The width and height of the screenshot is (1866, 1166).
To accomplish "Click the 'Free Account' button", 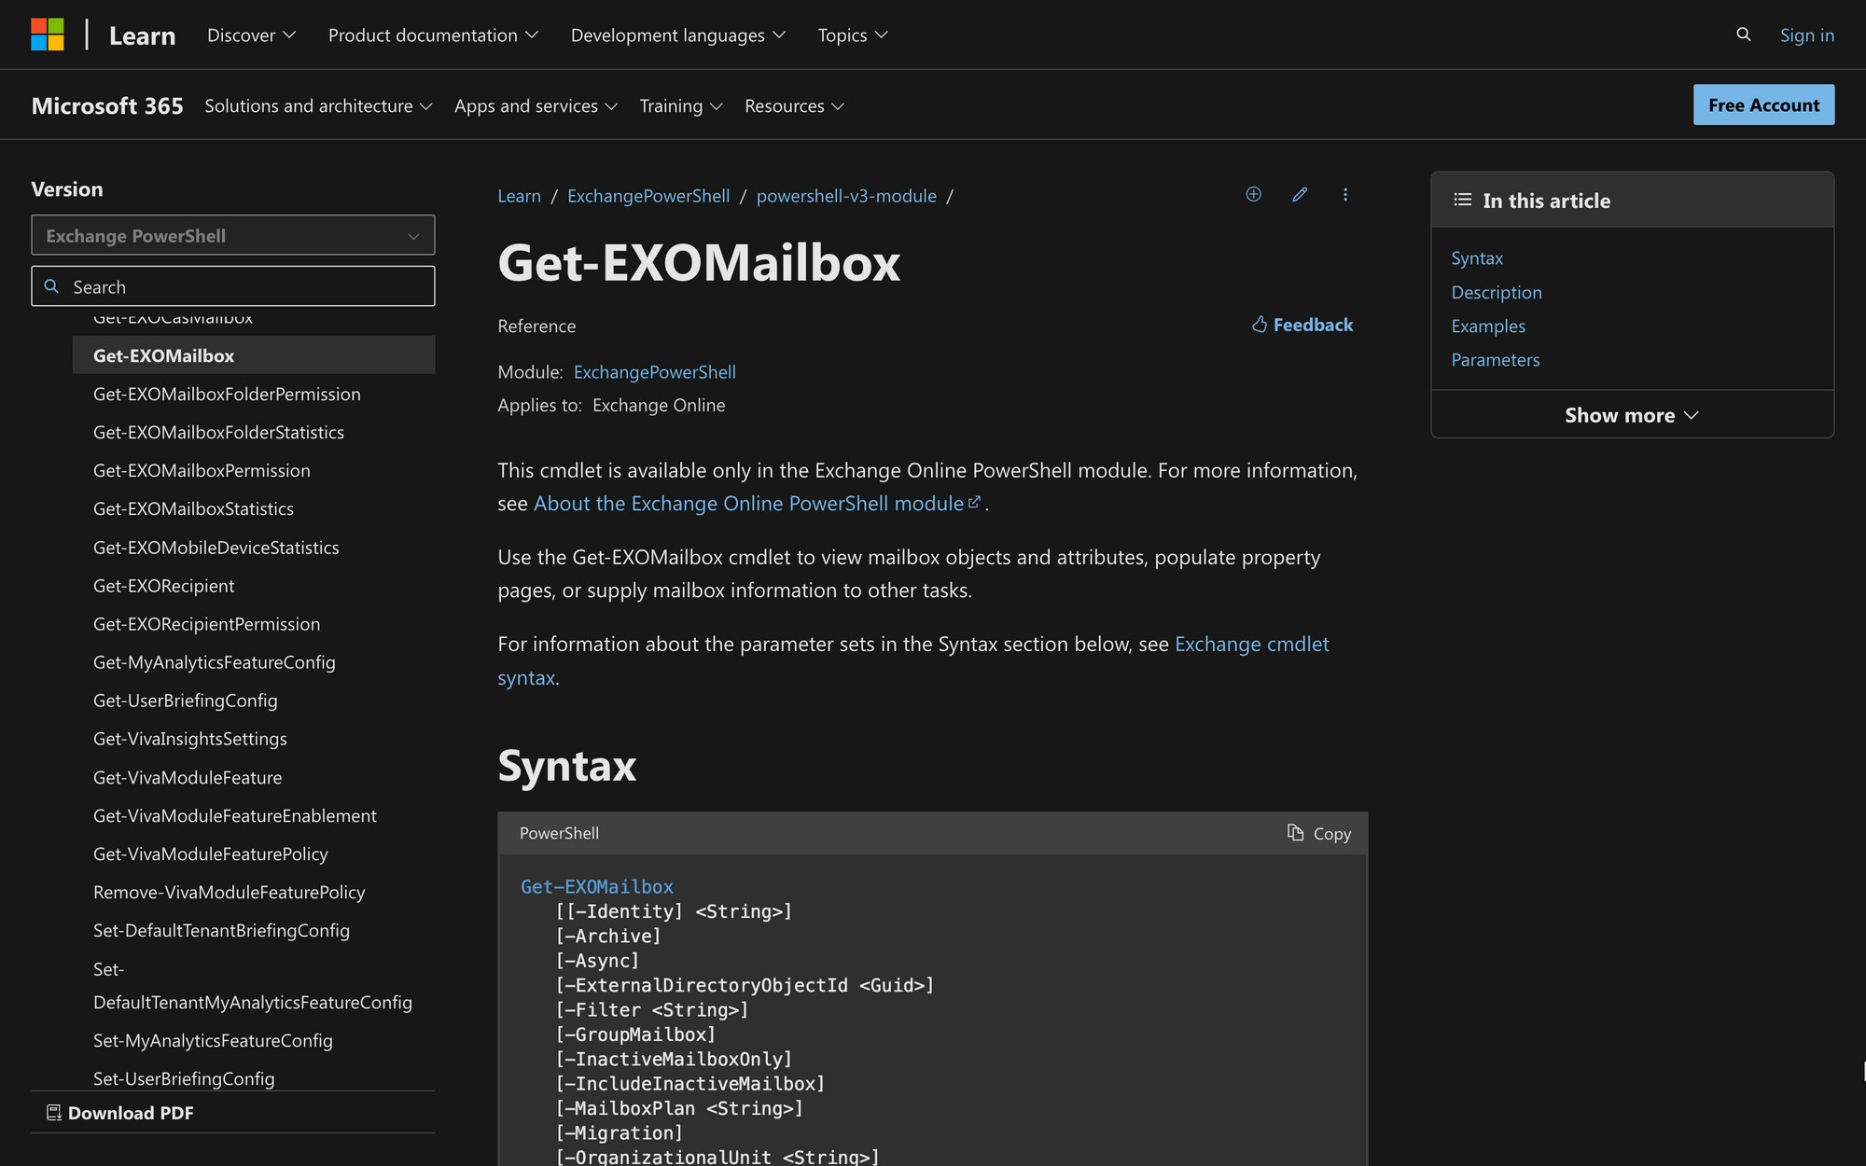I will pos(1764,104).
